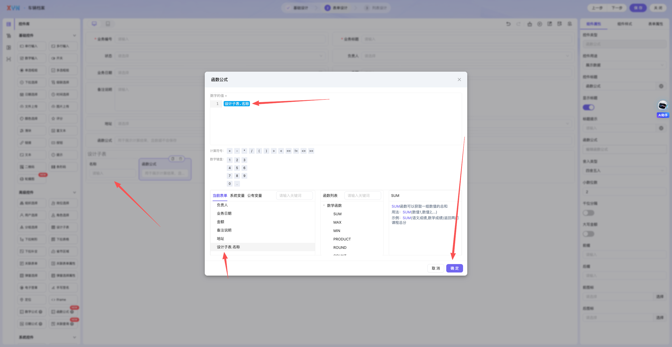Toggle the enabled purple switch in the properties panel

coord(589,107)
